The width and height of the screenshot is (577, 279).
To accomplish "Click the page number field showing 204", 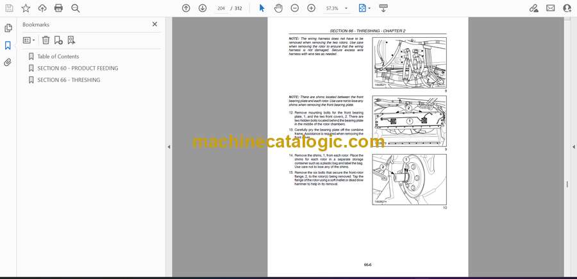I will (x=221, y=8).
